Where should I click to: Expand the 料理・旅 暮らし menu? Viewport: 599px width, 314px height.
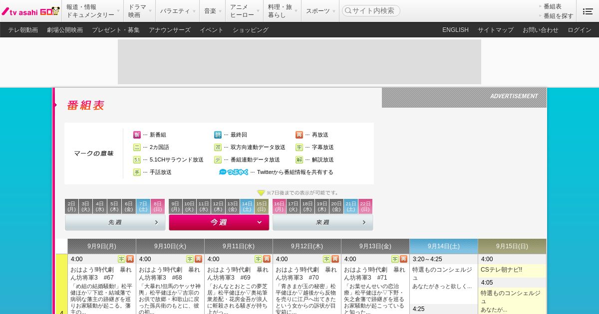click(x=283, y=11)
